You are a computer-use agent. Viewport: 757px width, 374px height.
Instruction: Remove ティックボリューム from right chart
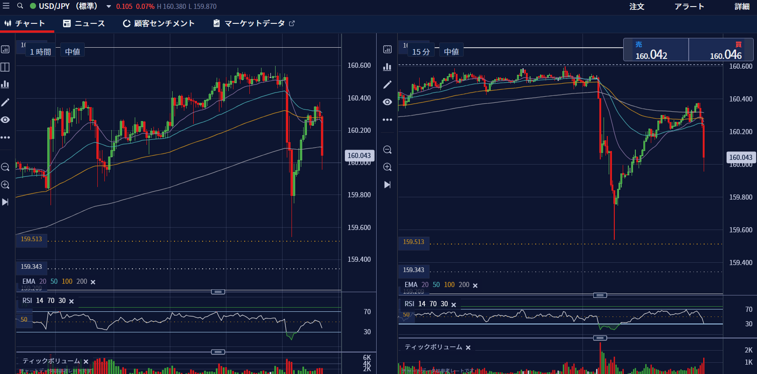pyautogui.click(x=468, y=347)
